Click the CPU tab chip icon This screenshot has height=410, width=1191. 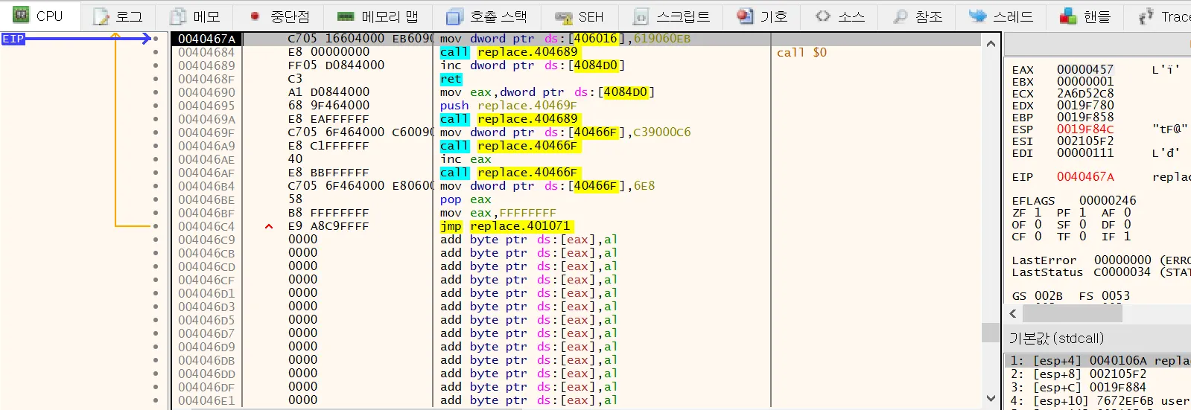point(21,15)
